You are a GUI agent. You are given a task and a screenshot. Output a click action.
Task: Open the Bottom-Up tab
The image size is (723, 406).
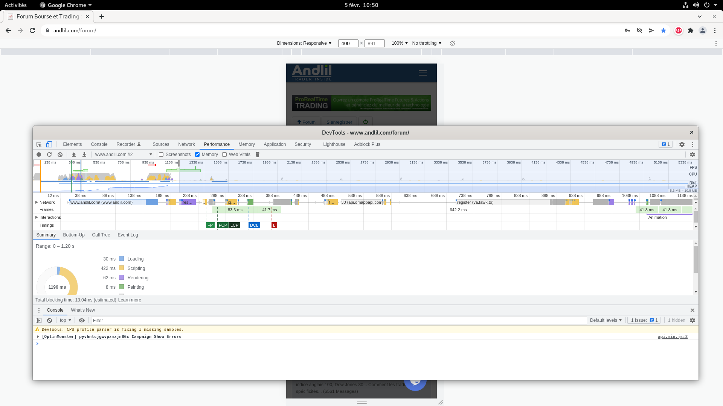74,235
